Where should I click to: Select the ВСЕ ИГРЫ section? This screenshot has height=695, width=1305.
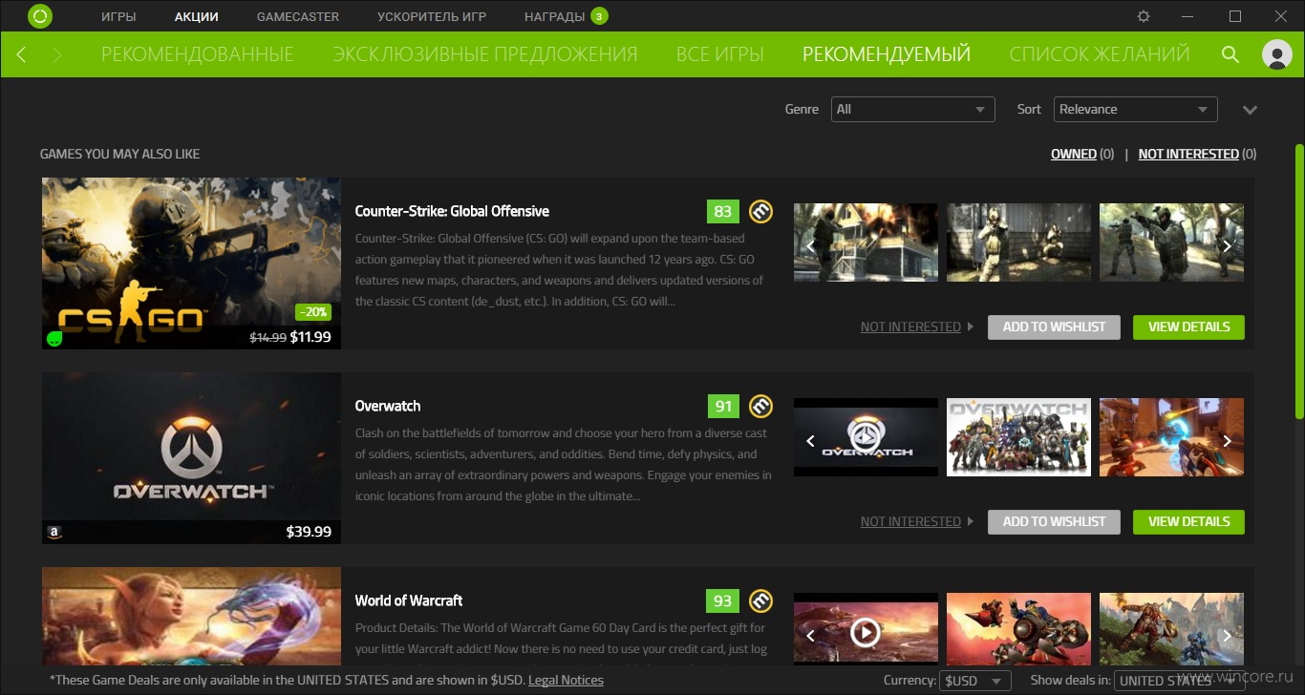point(720,54)
